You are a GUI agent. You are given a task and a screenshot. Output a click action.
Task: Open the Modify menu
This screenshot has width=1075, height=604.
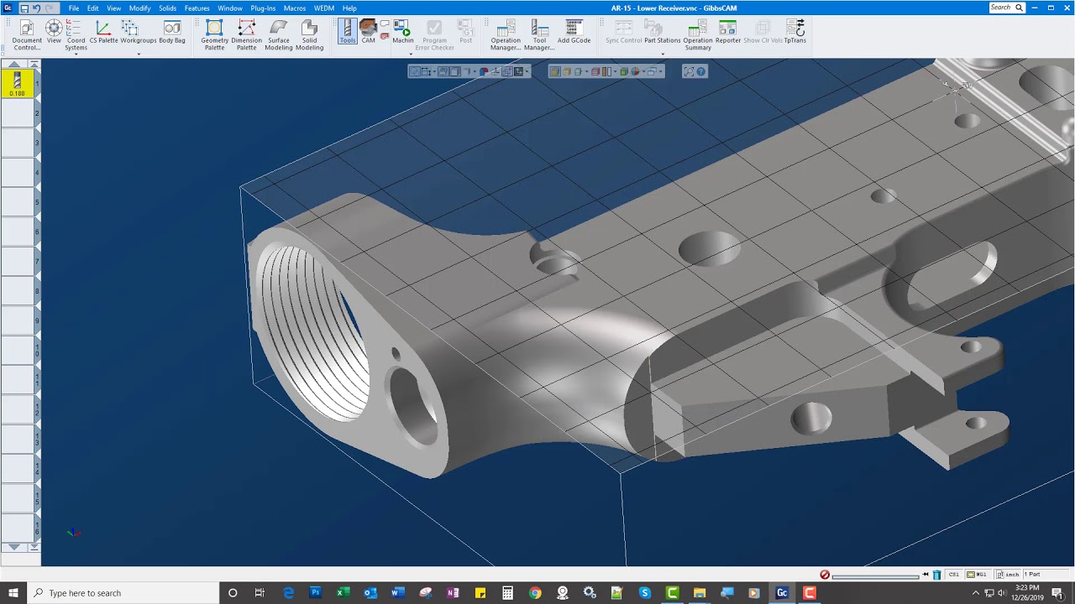(139, 8)
